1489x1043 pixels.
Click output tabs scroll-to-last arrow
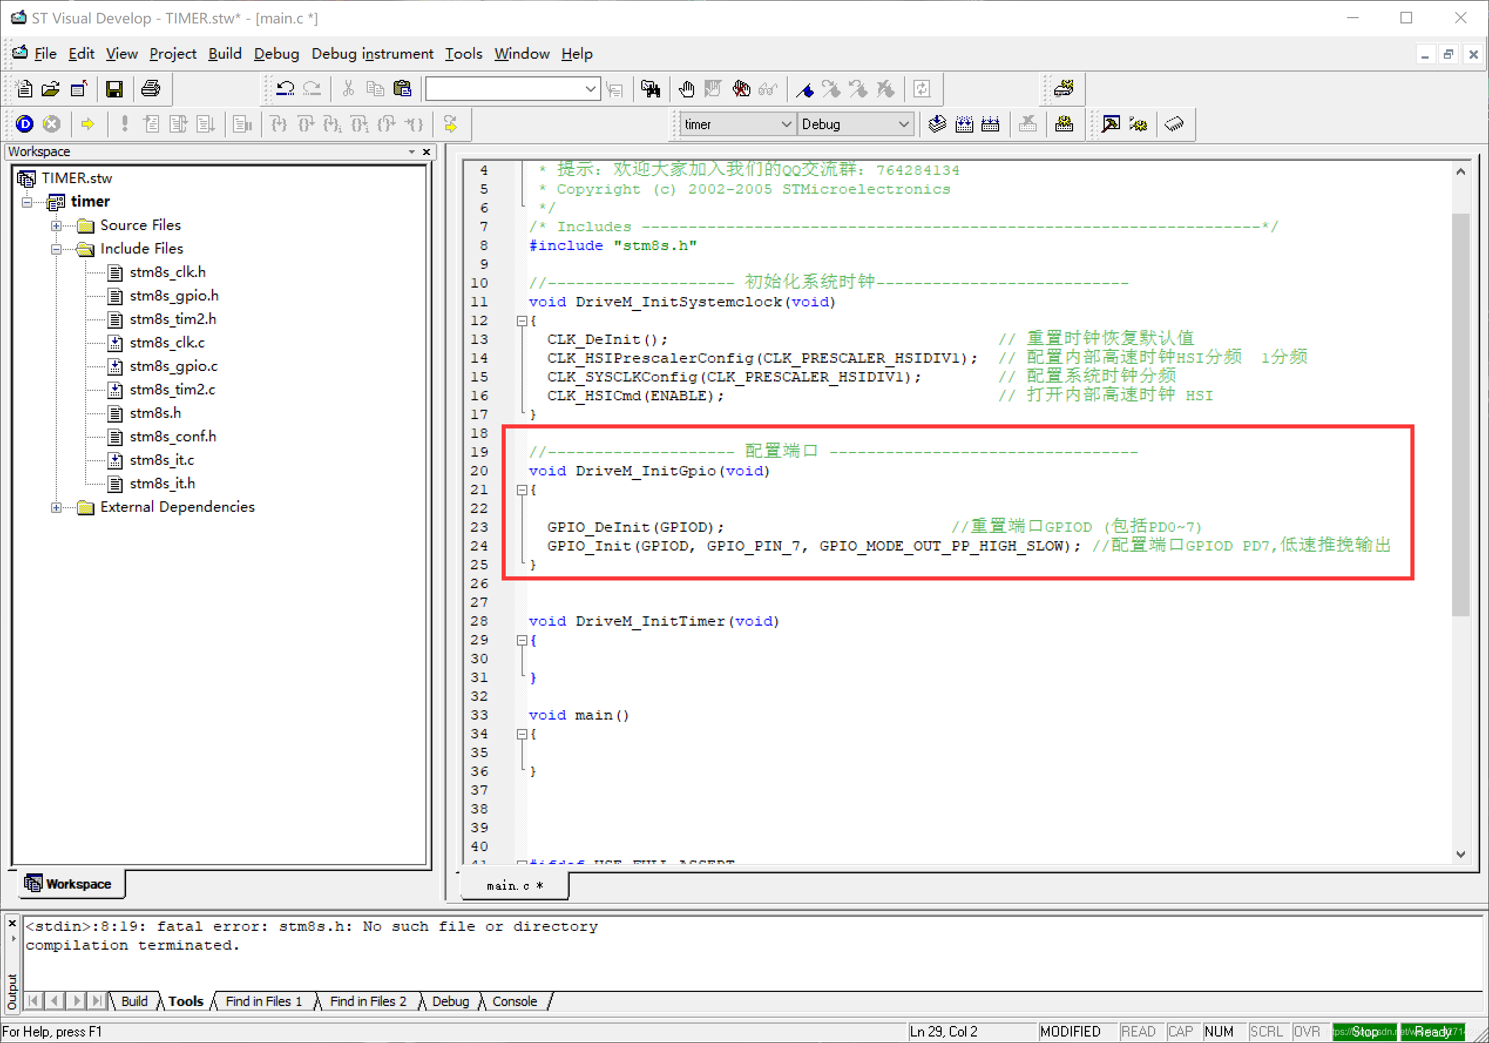[98, 1001]
